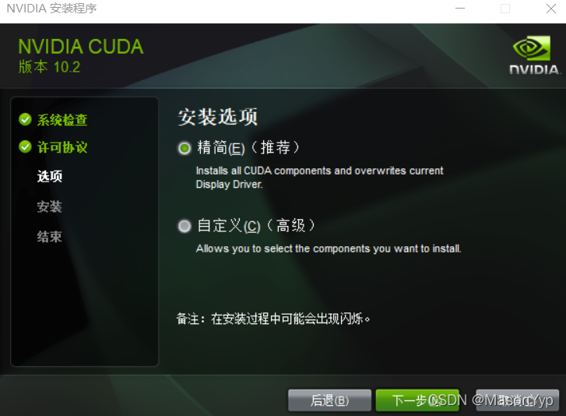Go to the 安装 step in sidebar

point(50,207)
